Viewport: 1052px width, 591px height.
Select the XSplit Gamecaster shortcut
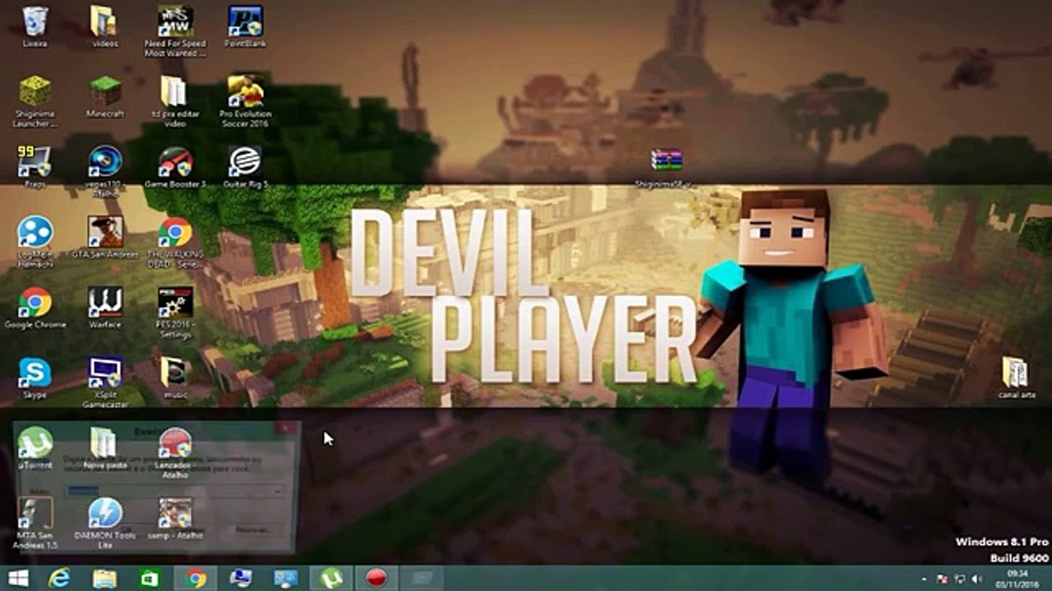105,383
